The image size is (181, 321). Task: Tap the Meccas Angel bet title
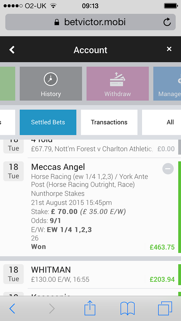[x=58, y=167]
